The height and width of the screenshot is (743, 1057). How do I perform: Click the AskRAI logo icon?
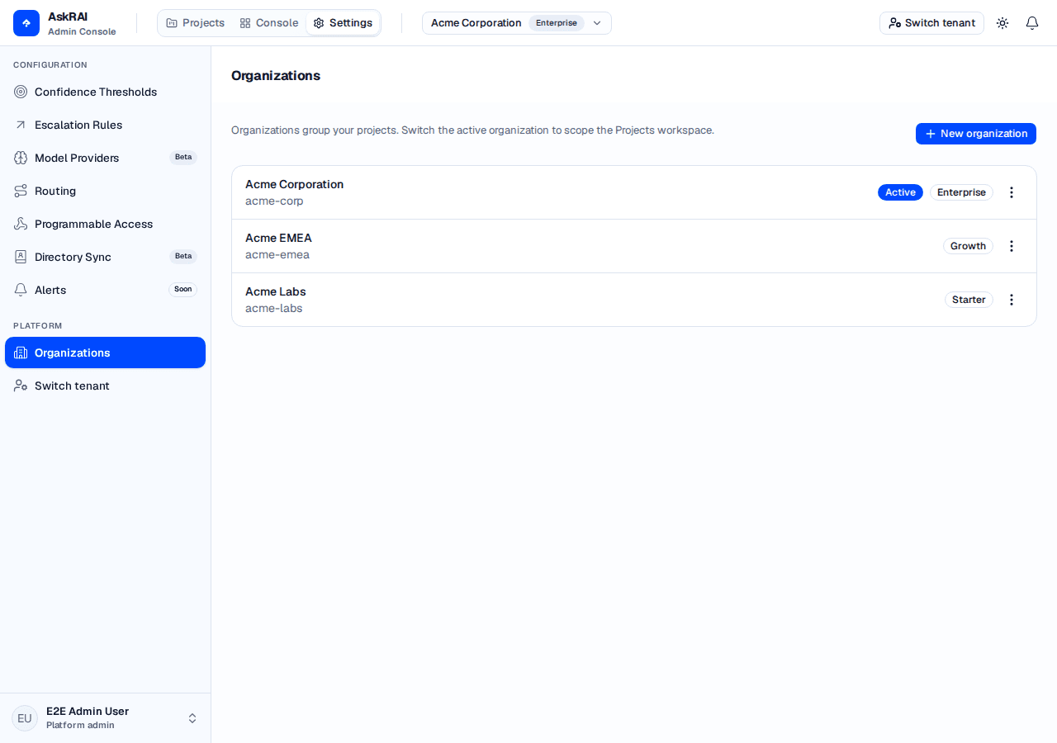26,23
